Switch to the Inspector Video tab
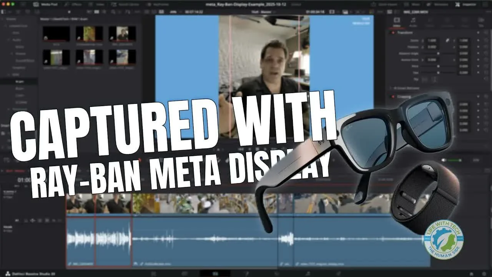The height and width of the screenshot is (277, 492). tap(397, 22)
